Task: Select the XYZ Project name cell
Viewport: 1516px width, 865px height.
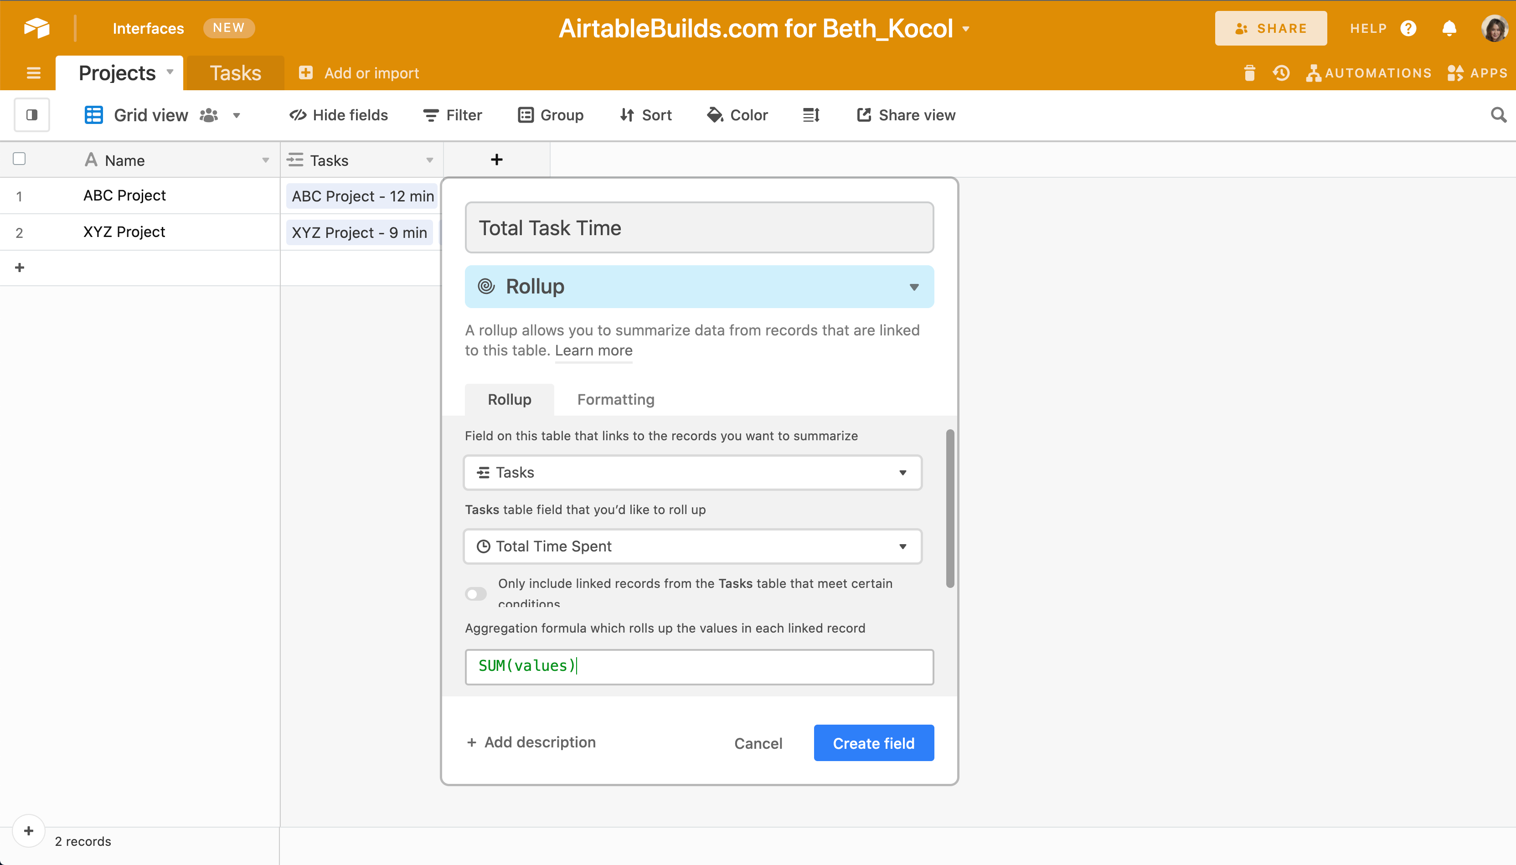Action: (140, 232)
